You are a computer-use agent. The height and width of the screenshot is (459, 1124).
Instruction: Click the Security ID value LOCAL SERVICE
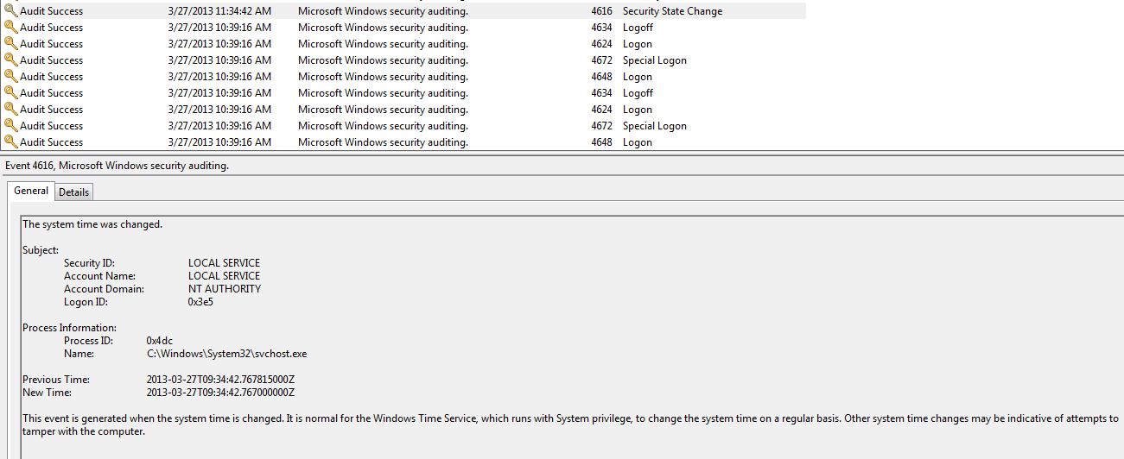click(x=224, y=263)
